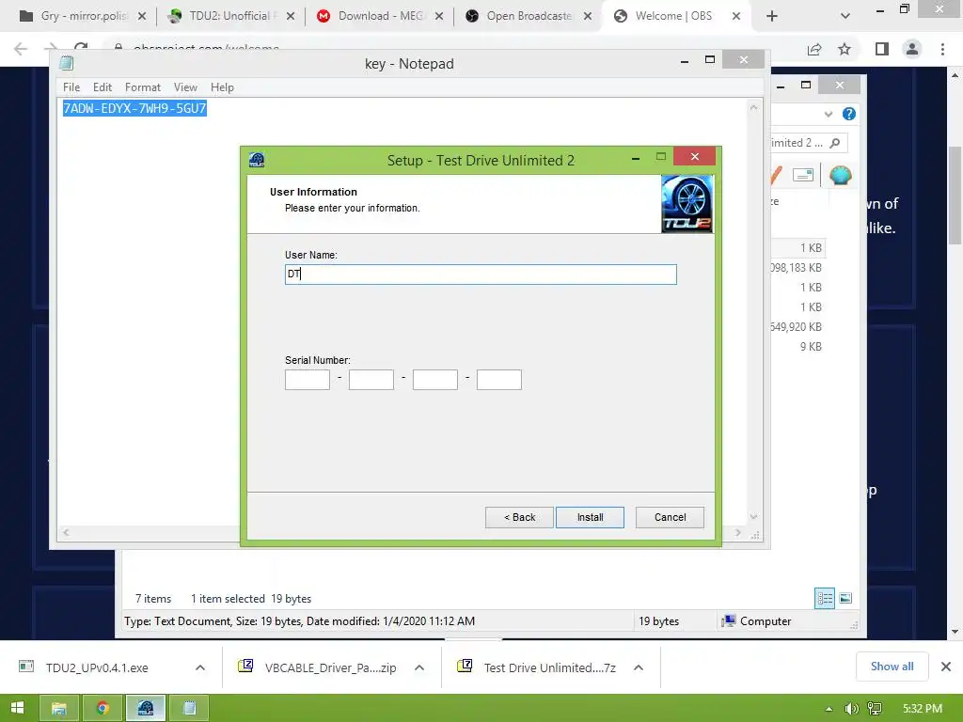Switch to the TDU2: Unofficial browser tab
The height and width of the screenshot is (722, 963).
point(230,16)
